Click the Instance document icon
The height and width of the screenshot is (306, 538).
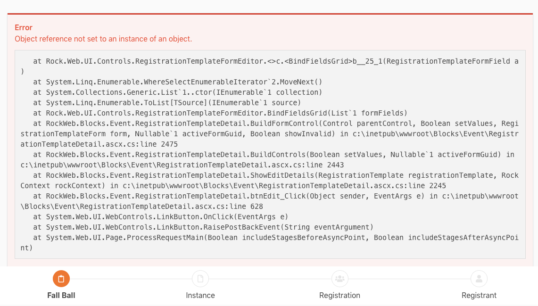(200, 279)
